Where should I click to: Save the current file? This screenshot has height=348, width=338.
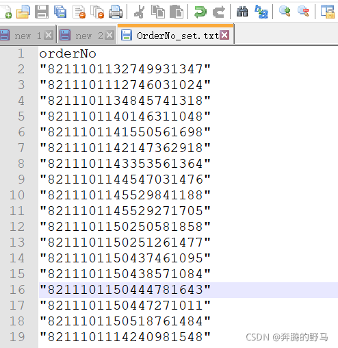(x=42, y=12)
